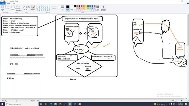Click the Resize button
Image resolution: width=189 pixels, height=106 pixels.
tap(18, 8)
